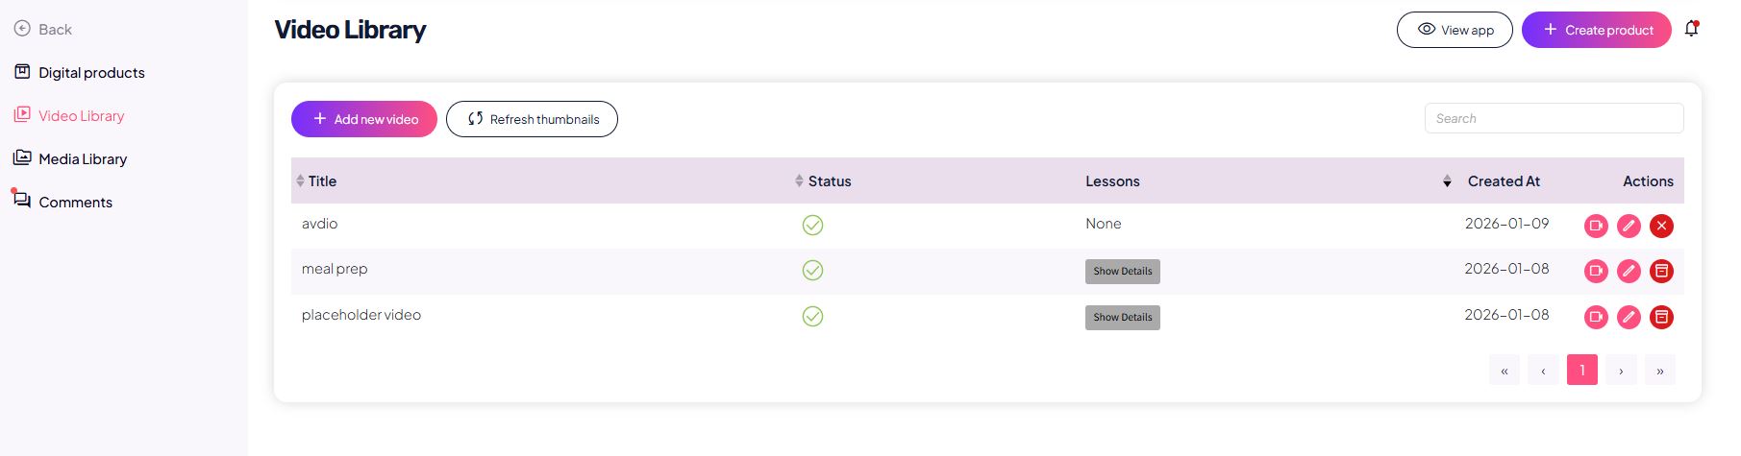
Task: Edit the avdio video entry
Action: pyautogui.click(x=1629, y=226)
